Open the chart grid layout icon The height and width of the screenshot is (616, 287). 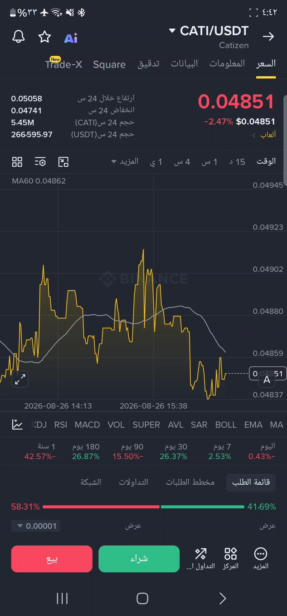click(x=17, y=162)
